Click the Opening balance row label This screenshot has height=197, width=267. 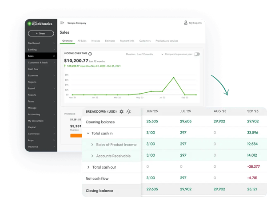coord(100,122)
